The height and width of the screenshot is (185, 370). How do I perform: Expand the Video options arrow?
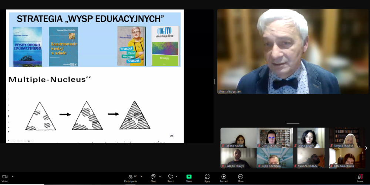pyautogui.click(x=13, y=176)
